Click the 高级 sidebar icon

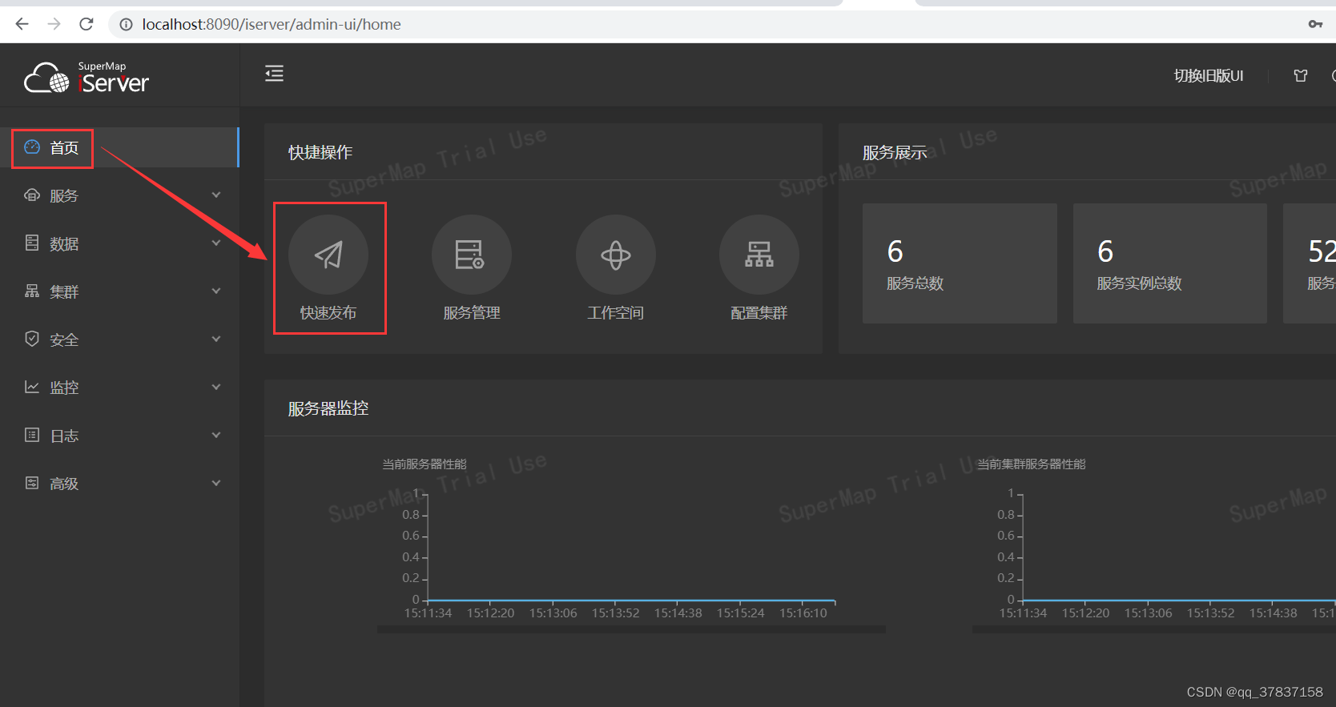(x=32, y=483)
